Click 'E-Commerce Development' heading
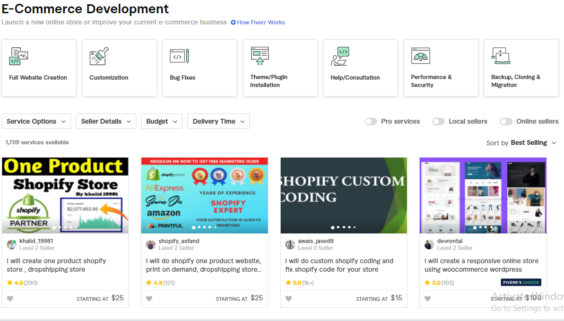This screenshot has width=564, height=321. [85, 8]
